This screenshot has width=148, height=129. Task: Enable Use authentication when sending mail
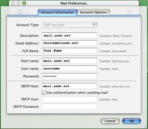(43, 92)
